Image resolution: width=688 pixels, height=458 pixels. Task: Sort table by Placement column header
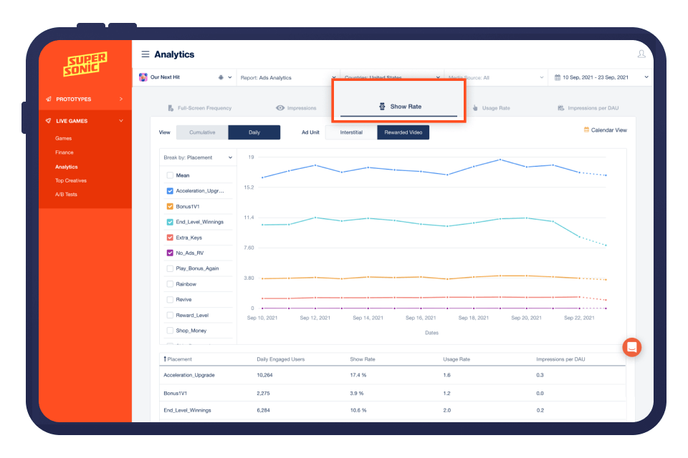pyautogui.click(x=179, y=359)
